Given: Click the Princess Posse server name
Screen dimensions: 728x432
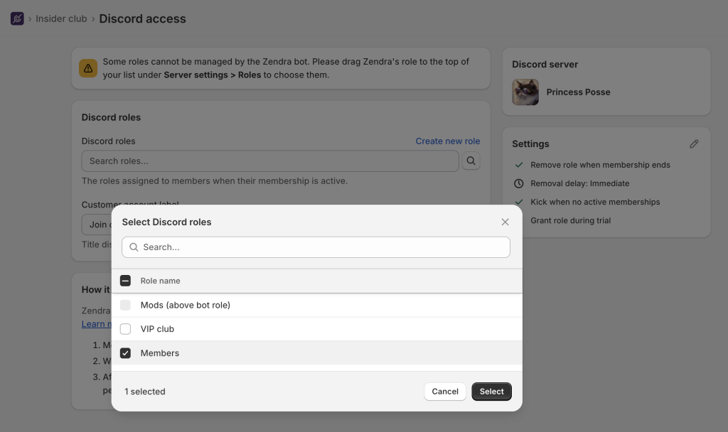Looking at the screenshot, I should 579,92.
